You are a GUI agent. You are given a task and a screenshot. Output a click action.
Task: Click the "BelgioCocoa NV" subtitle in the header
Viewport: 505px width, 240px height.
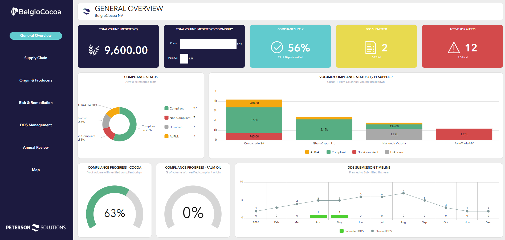pyautogui.click(x=109, y=15)
